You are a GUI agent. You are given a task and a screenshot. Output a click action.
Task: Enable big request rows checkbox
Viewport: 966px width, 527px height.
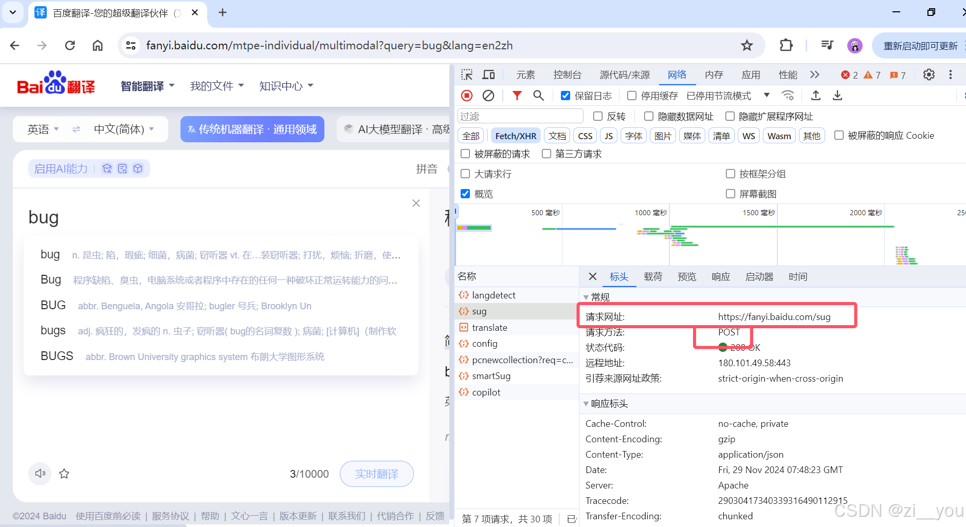pyautogui.click(x=465, y=174)
